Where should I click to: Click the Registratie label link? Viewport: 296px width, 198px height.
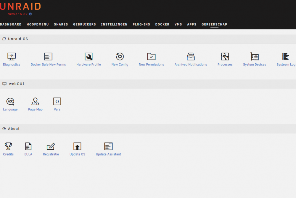pos(51,154)
